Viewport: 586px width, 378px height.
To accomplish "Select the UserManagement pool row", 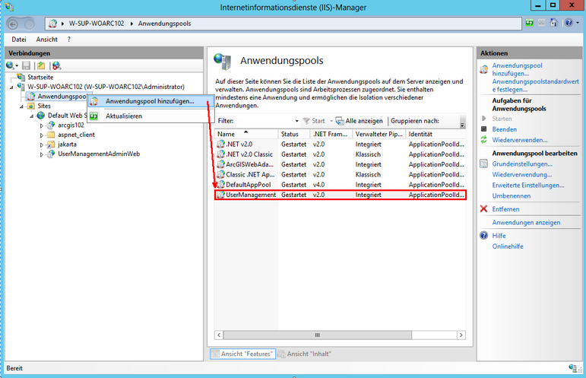I will [340, 195].
